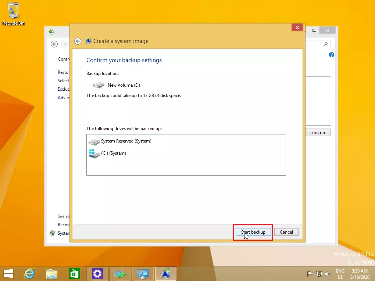Open the Windows Start button
The width and height of the screenshot is (375, 281).
8,274
